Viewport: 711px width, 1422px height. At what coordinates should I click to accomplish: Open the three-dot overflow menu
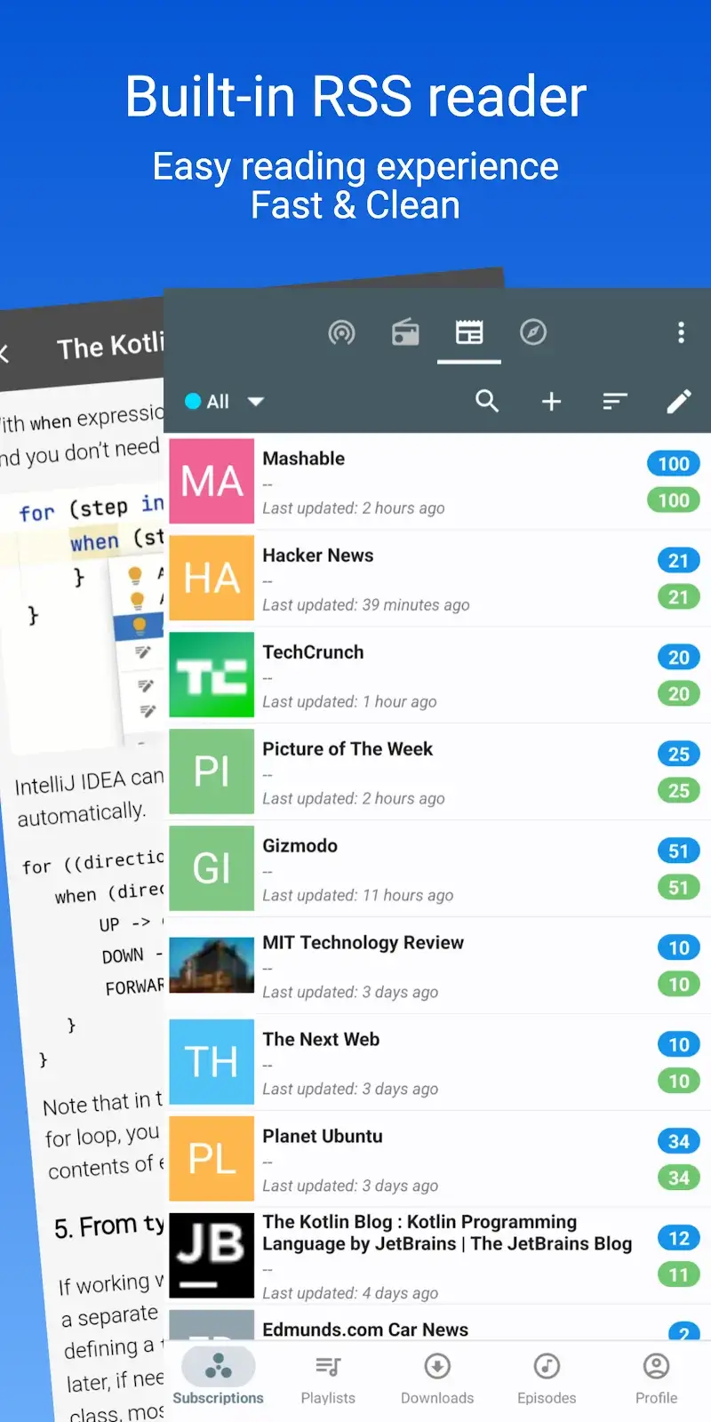point(681,332)
